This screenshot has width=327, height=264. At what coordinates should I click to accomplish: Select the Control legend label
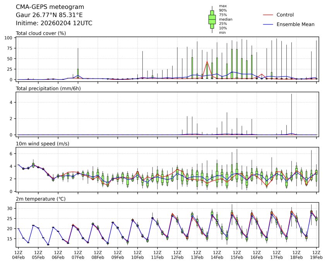click(x=285, y=15)
